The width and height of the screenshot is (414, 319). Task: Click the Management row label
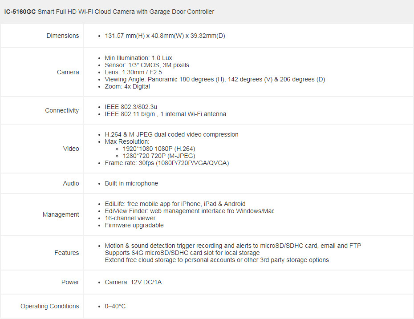click(61, 214)
